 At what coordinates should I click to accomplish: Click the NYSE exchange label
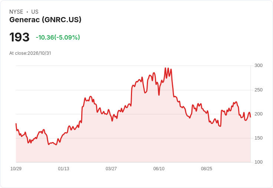point(16,12)
